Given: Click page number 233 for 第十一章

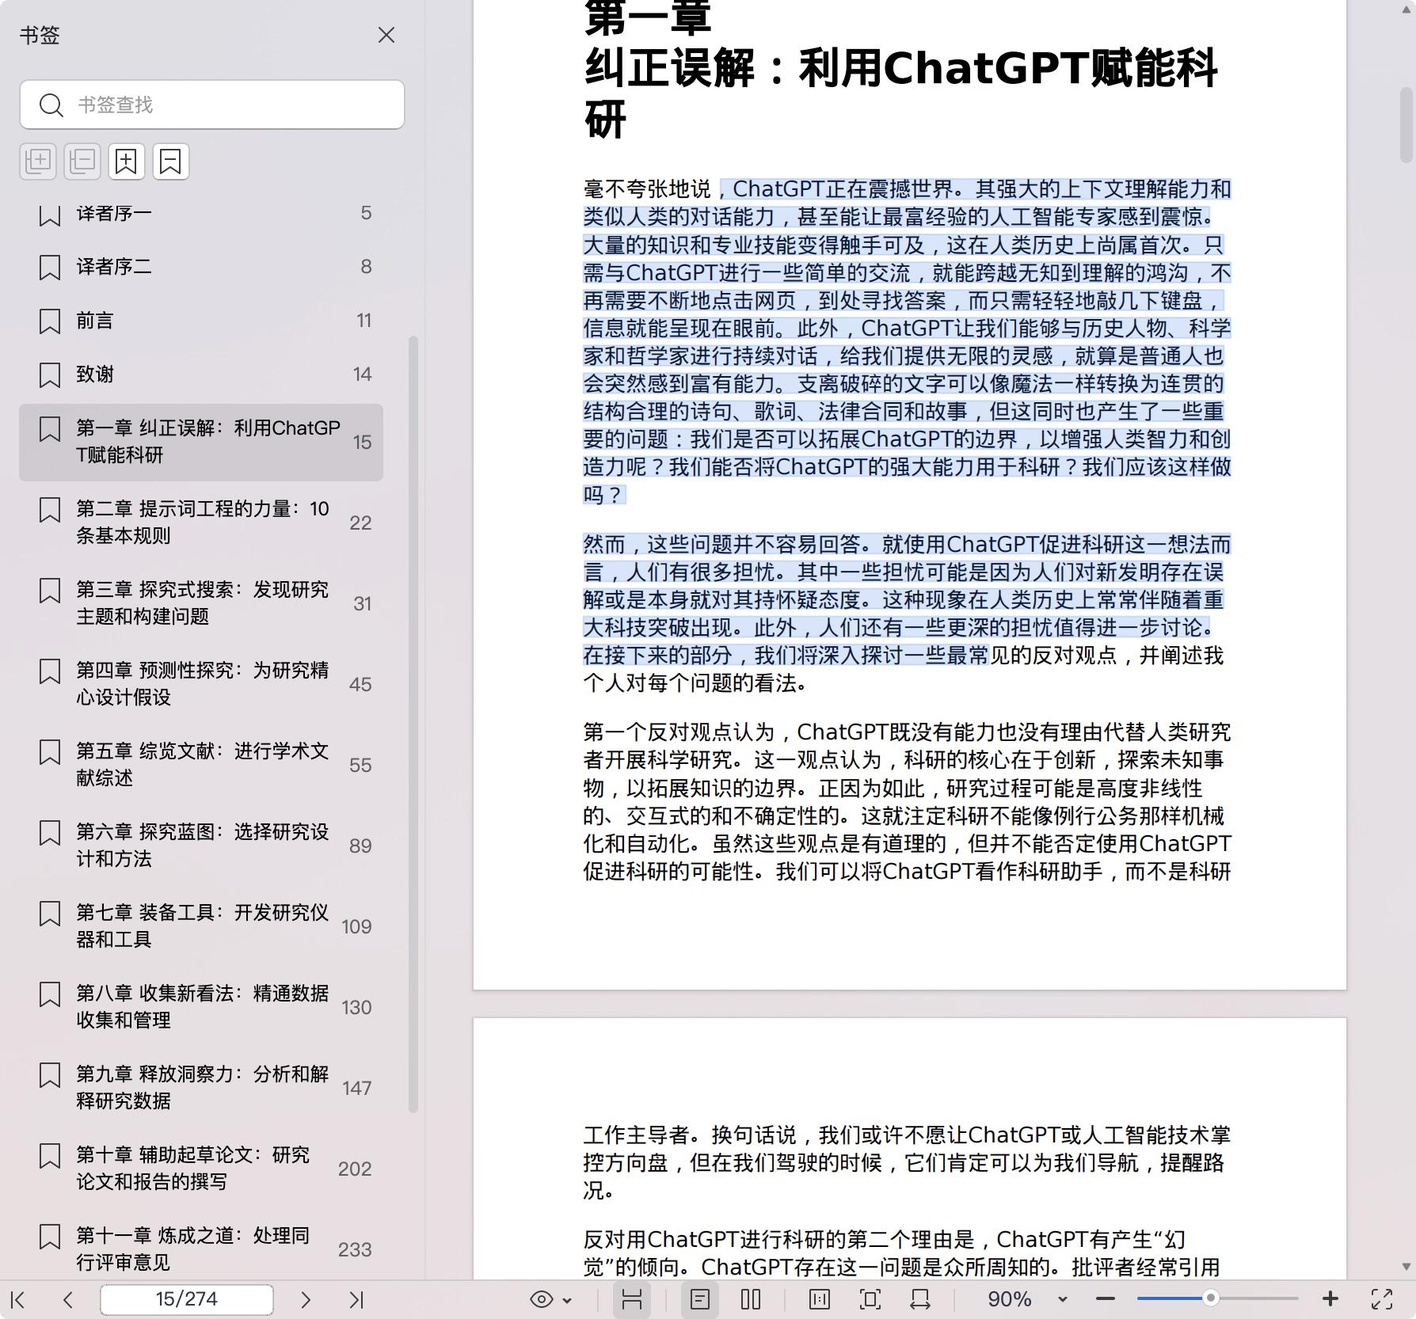Looking at the screenshot, I should (x=355, y=1249).
